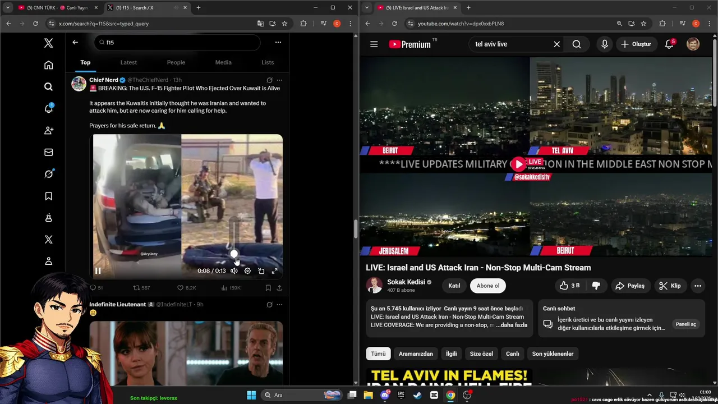The height and width of the screenshot is (404, 718).
Task: Open YouTube notifications bell
Action: click(x=669, y=44)
